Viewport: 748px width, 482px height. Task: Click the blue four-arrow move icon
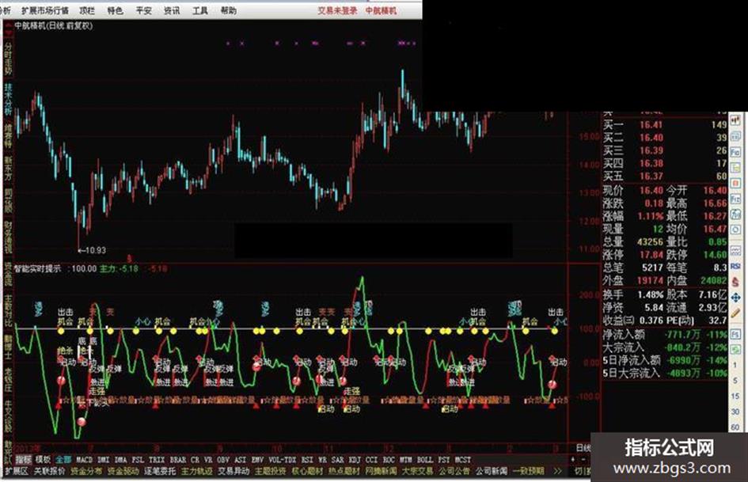click(x=735, y=298)
